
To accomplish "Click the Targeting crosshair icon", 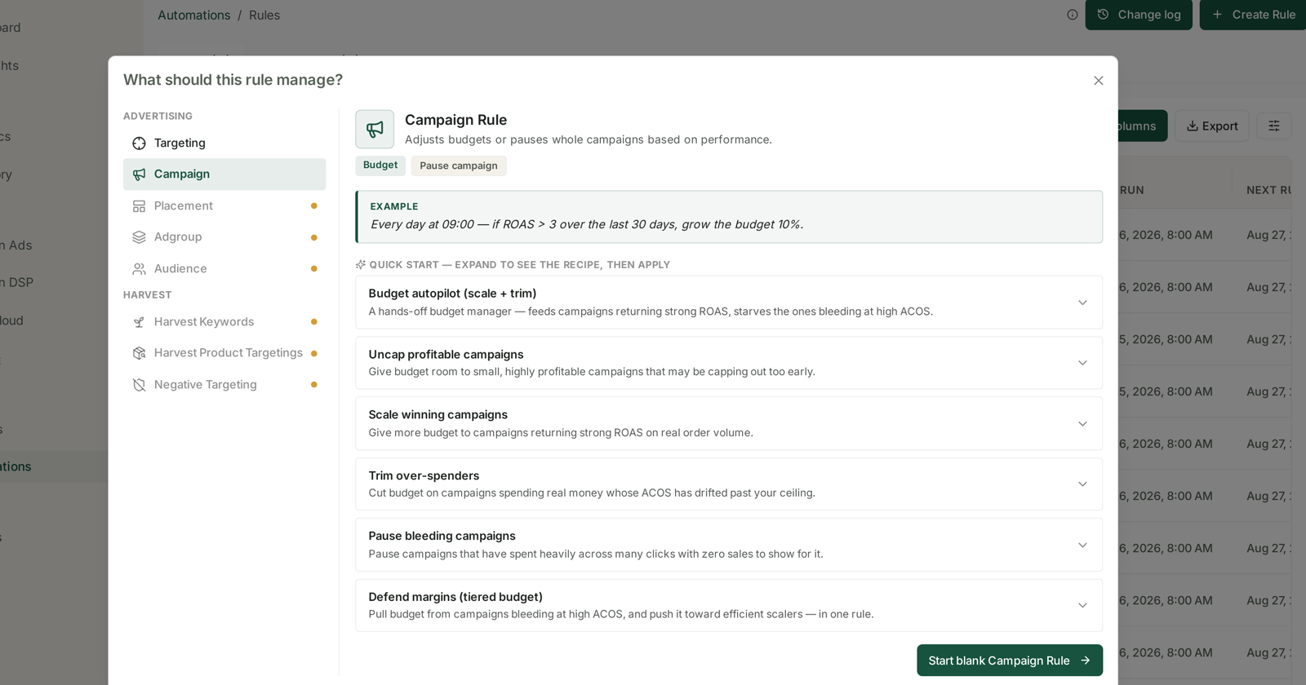I will coord(139,144).
